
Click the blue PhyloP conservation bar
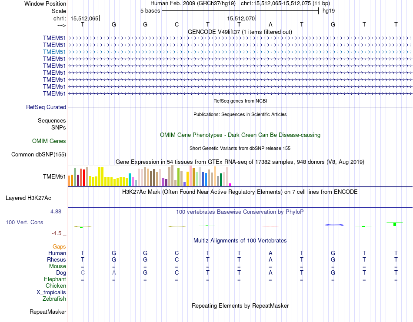pos(334,225)
